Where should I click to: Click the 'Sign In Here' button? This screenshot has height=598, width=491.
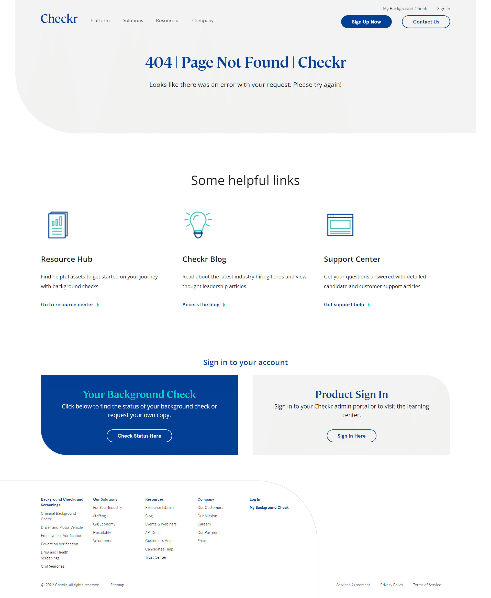(x=351, y=436)
